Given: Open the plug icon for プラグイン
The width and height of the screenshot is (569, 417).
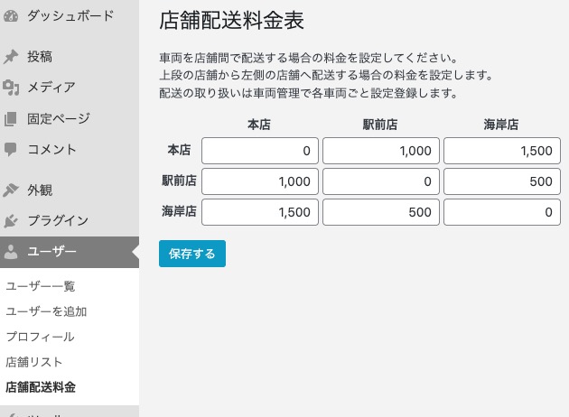Looking at the screenshot, I should [11, 220].
